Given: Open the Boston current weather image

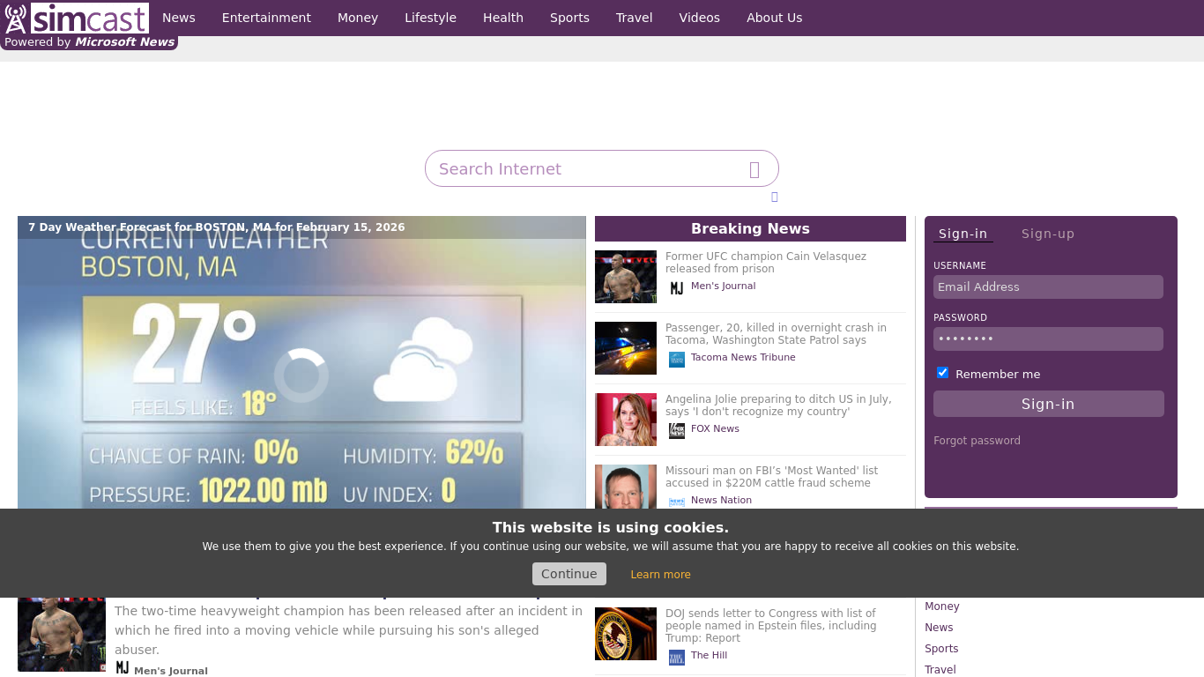Looking at the screenshot, I should (x=301, y=370).
